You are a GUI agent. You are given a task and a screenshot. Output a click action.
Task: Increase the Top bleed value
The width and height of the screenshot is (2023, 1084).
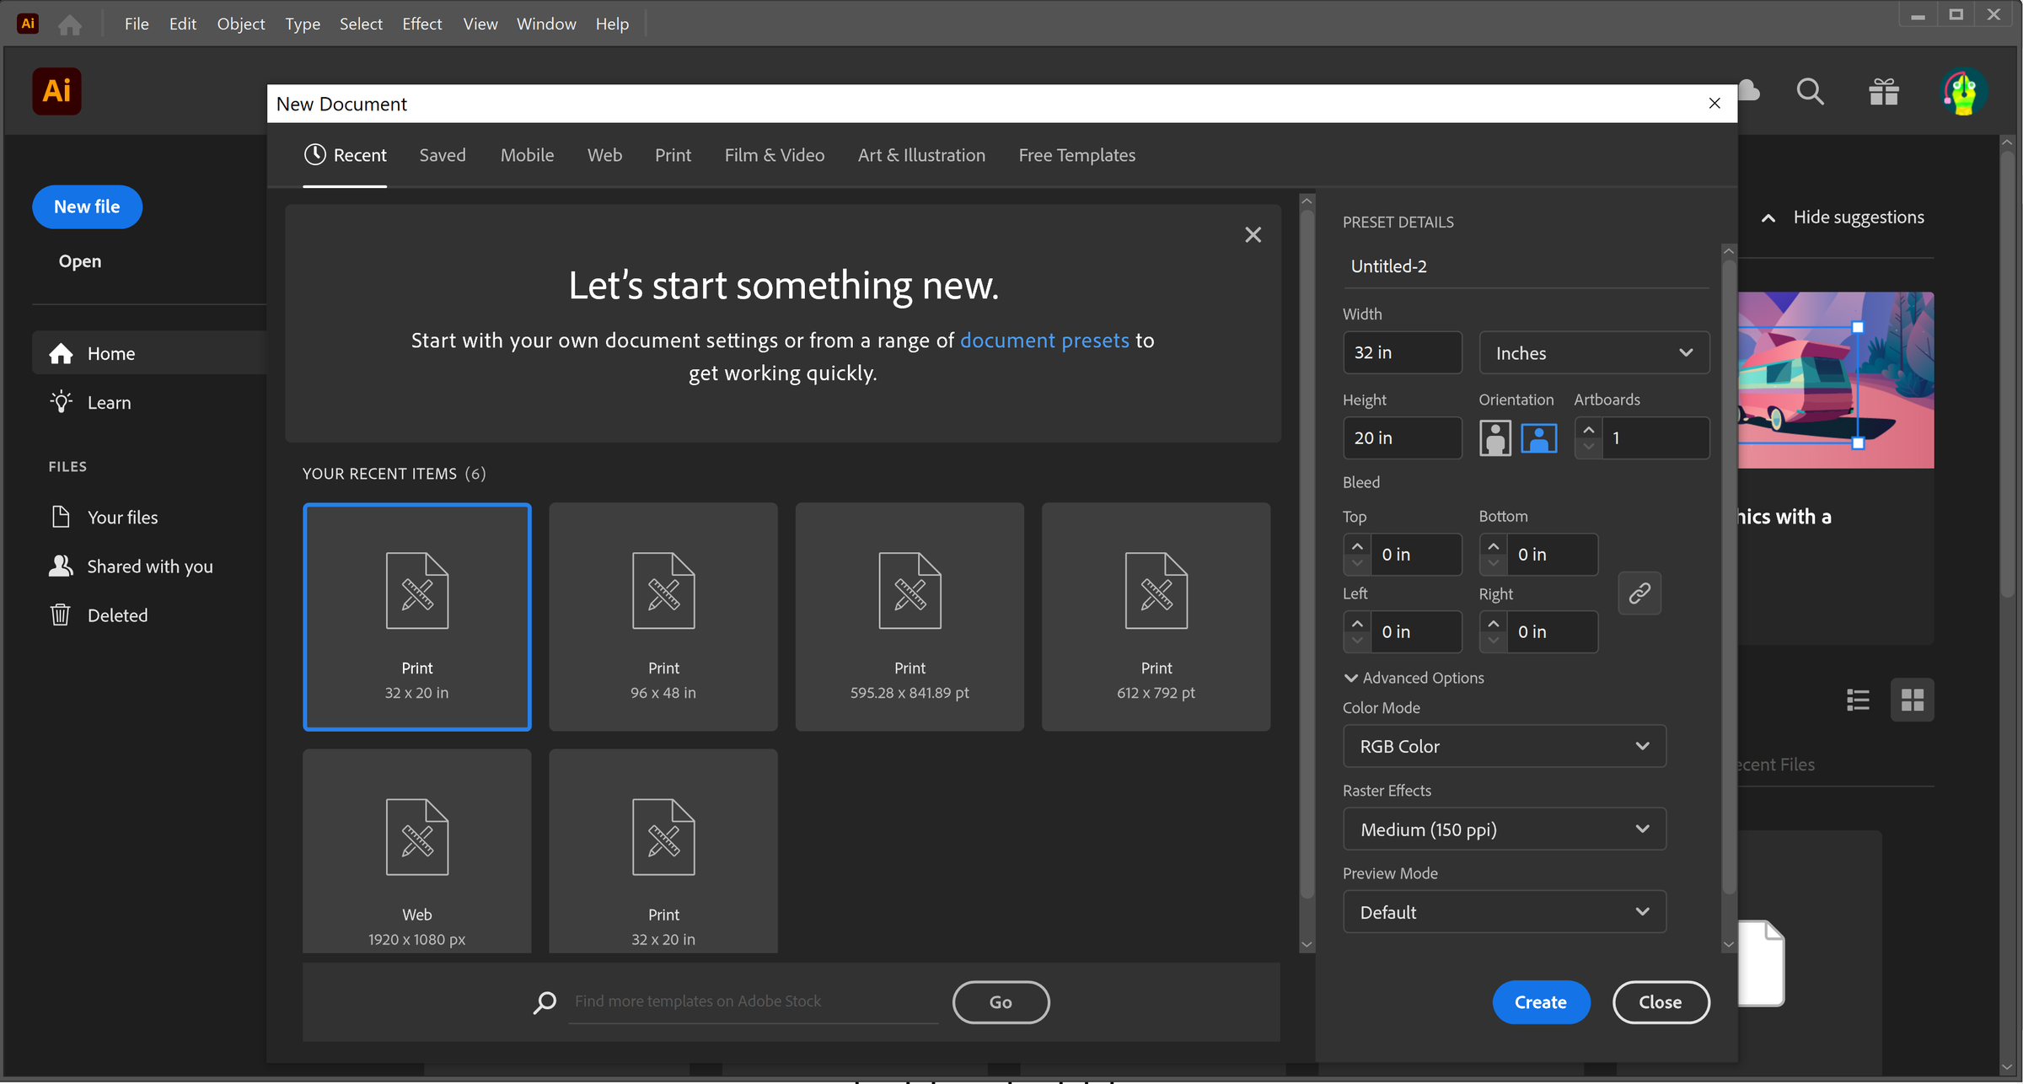click(1357, 546)
